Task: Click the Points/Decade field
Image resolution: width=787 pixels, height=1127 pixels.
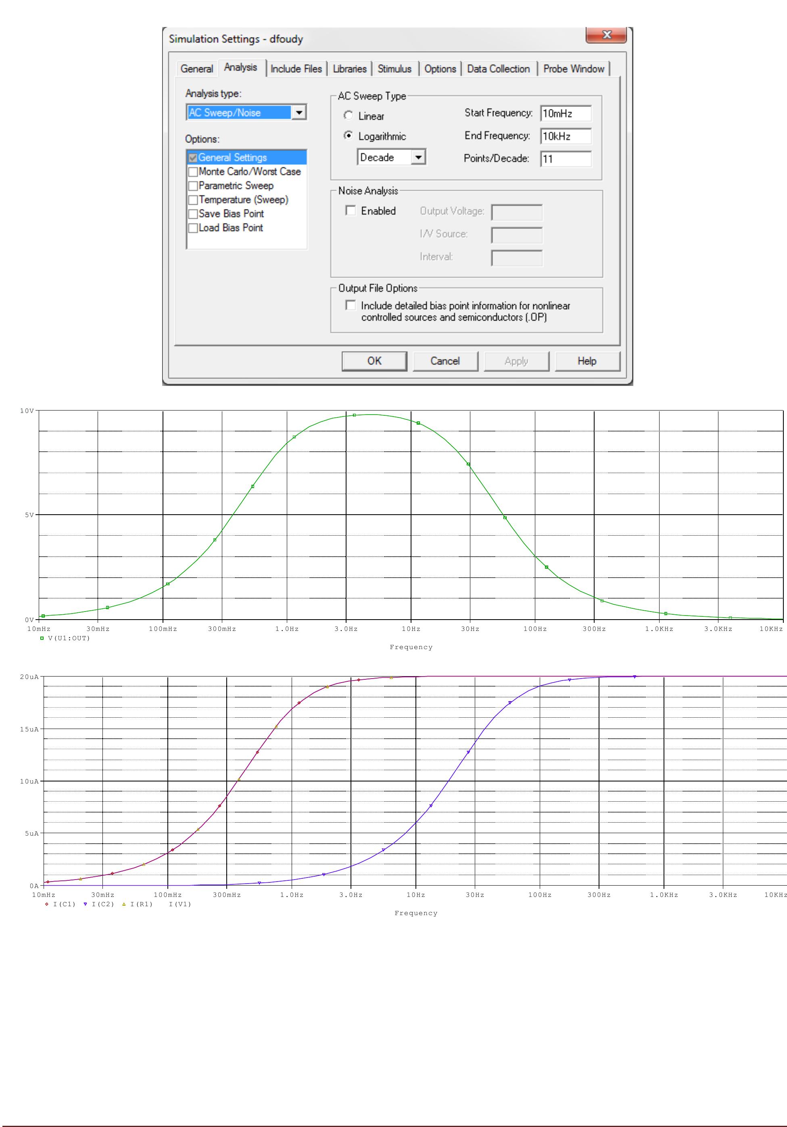Action: 566,159
